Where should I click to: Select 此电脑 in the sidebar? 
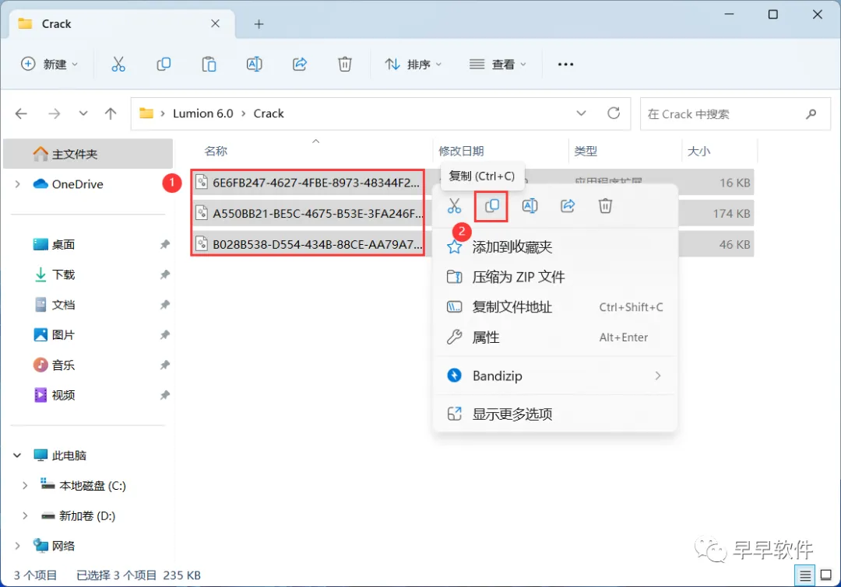(69, 456)
